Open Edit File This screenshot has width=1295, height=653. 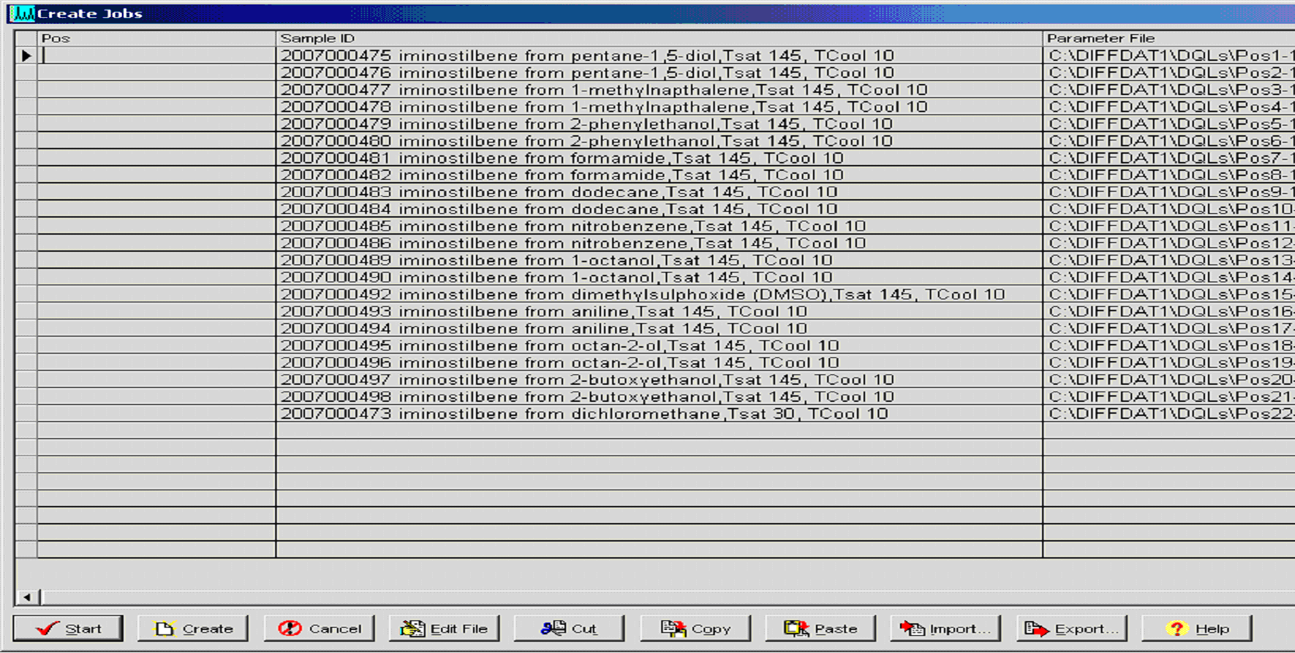click(x=444, y=628)
